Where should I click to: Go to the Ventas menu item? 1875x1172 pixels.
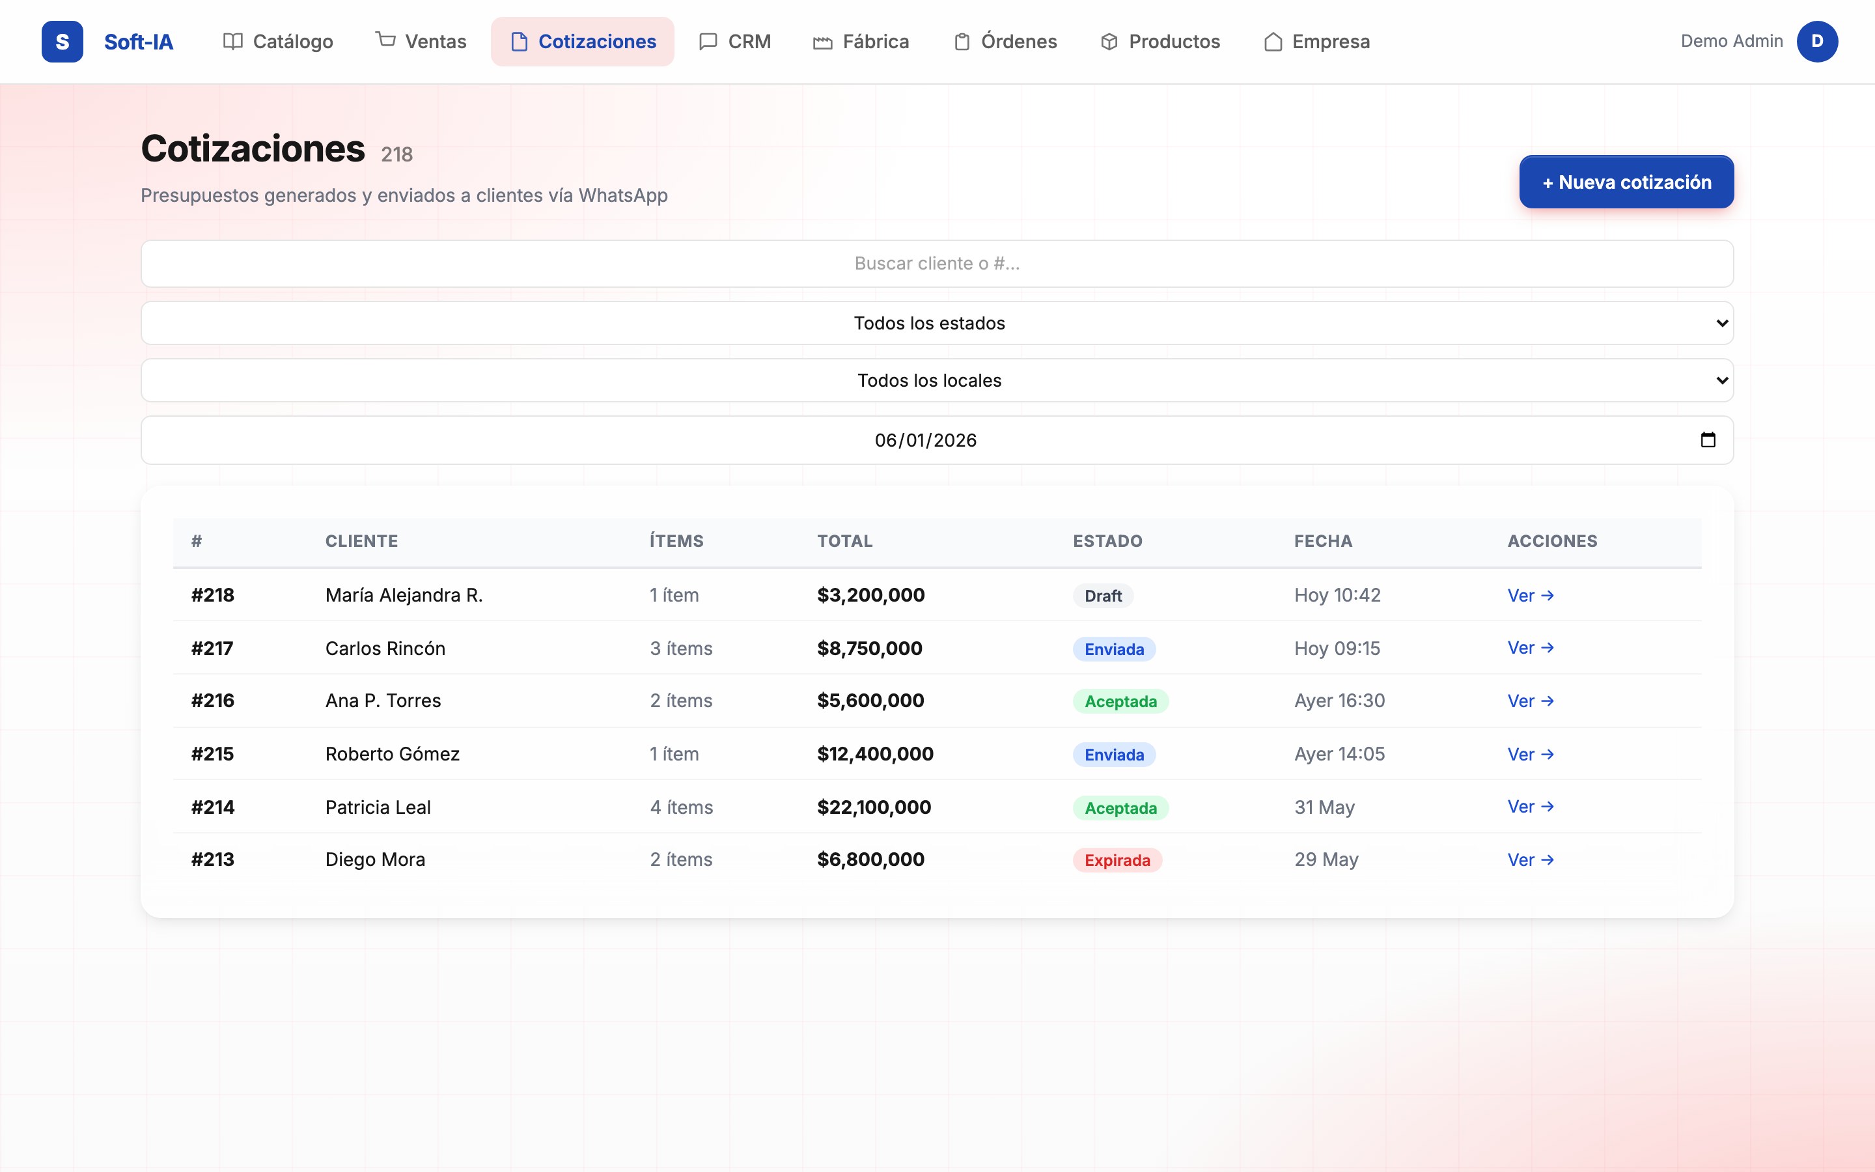click(x=421, y=42)
